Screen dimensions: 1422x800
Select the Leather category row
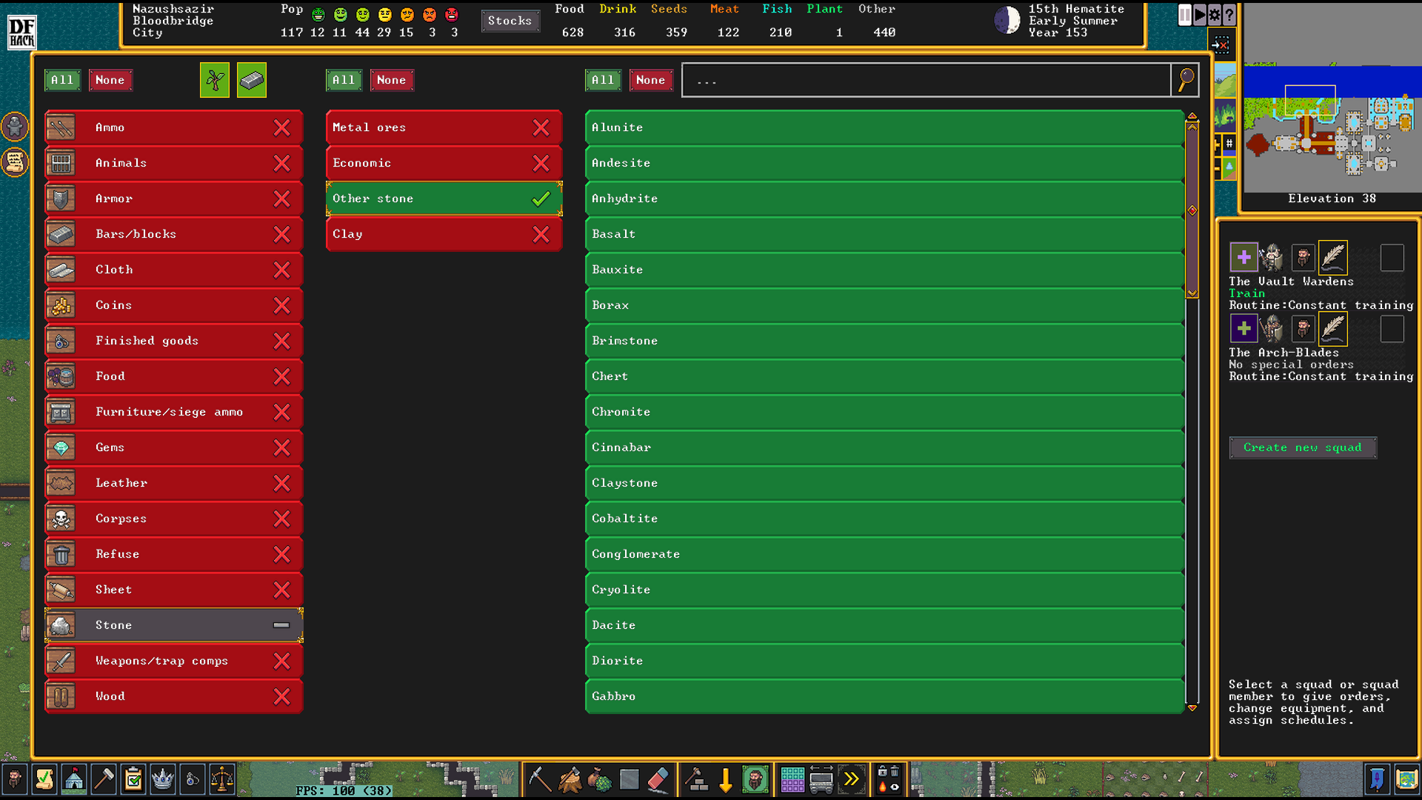(174, 483)
